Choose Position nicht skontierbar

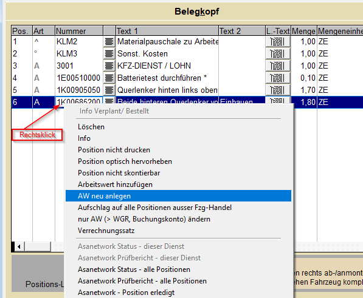(x=178, y=173)
